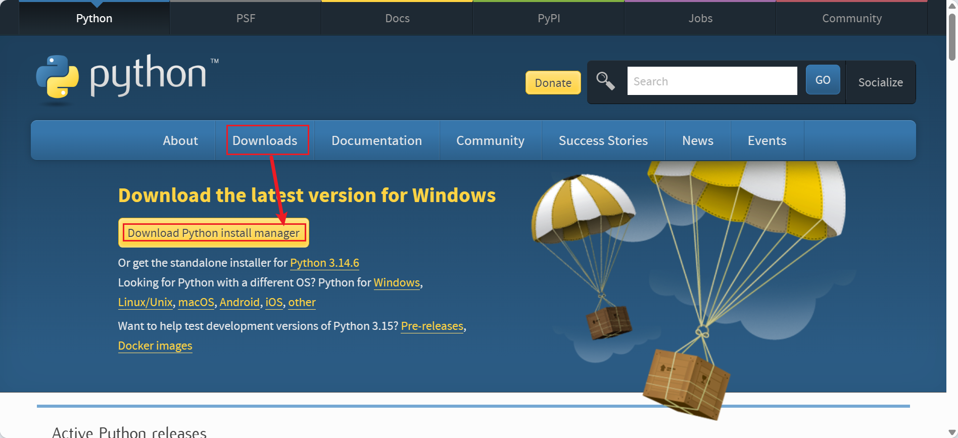The image size is (958, 438).
Task: Open the News navigation menu
Action: tap(698, 140)
